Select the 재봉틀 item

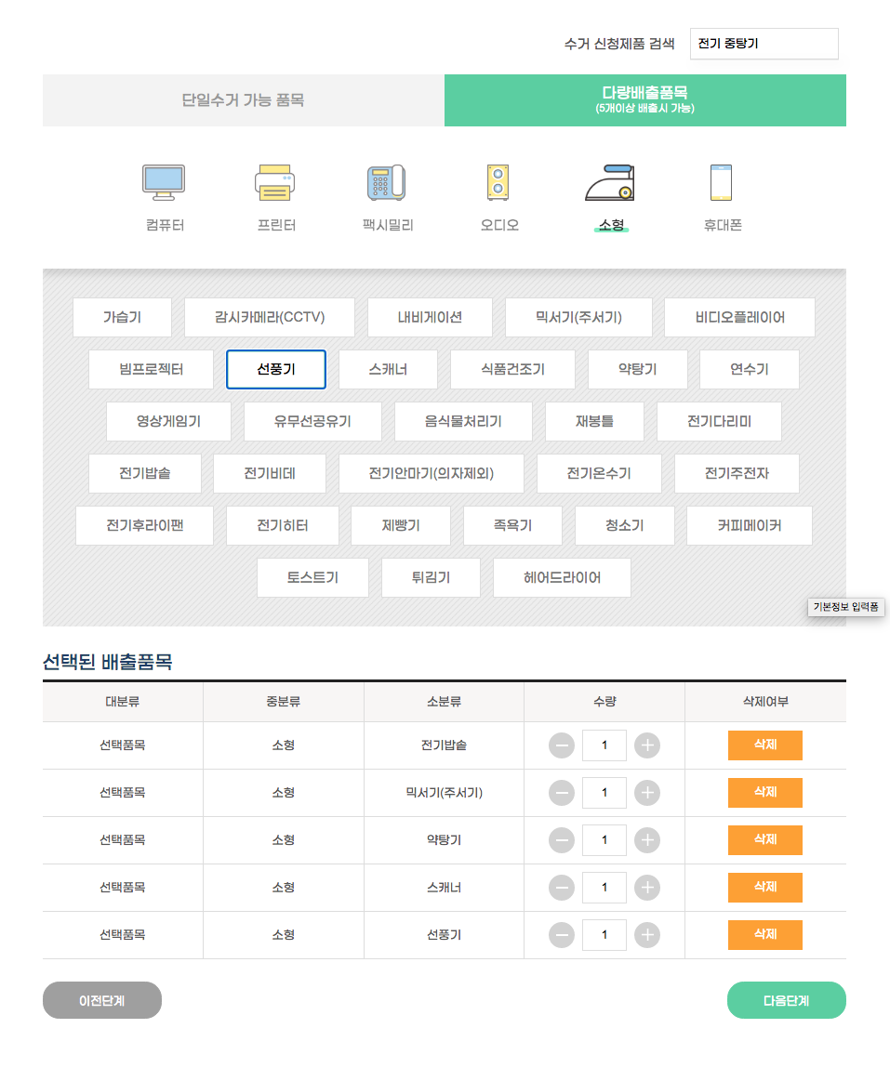pyautogui.click(x=594, y=422)
